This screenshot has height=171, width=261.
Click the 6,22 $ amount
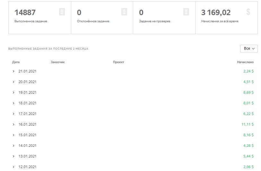pyautogui.click(x=248, y=114)
